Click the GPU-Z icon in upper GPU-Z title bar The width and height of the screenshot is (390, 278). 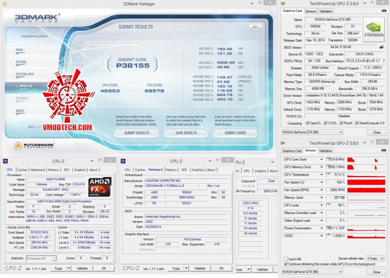(283, 3)
